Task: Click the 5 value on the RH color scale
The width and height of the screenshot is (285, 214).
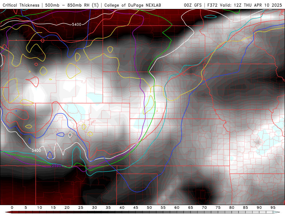Action: [x=26, y=208]
